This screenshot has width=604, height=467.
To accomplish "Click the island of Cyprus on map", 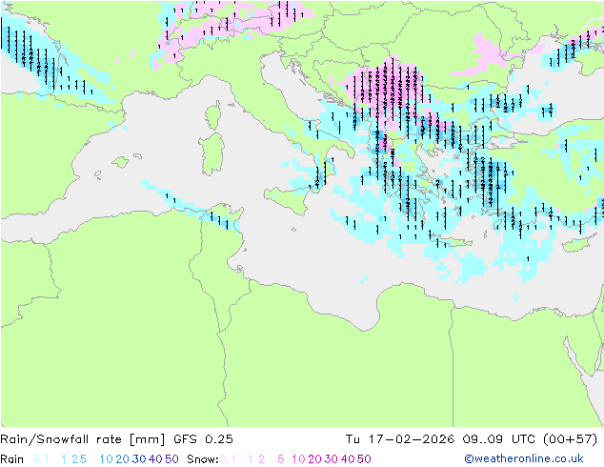I will (x=578, y=244).
